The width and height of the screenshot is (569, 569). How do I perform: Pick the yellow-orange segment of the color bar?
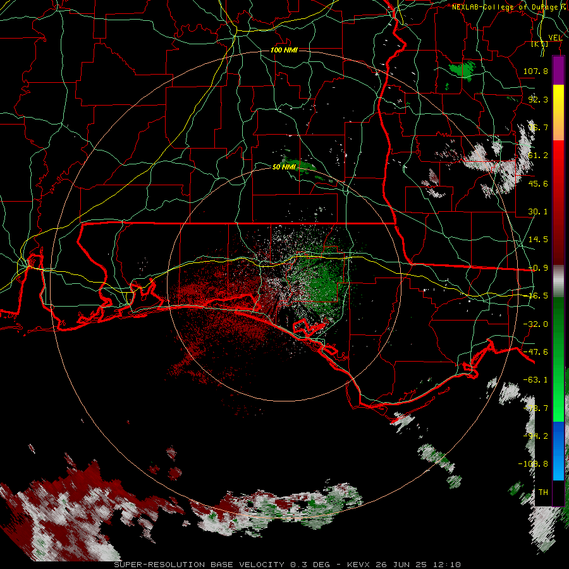(x=558, y=113)
